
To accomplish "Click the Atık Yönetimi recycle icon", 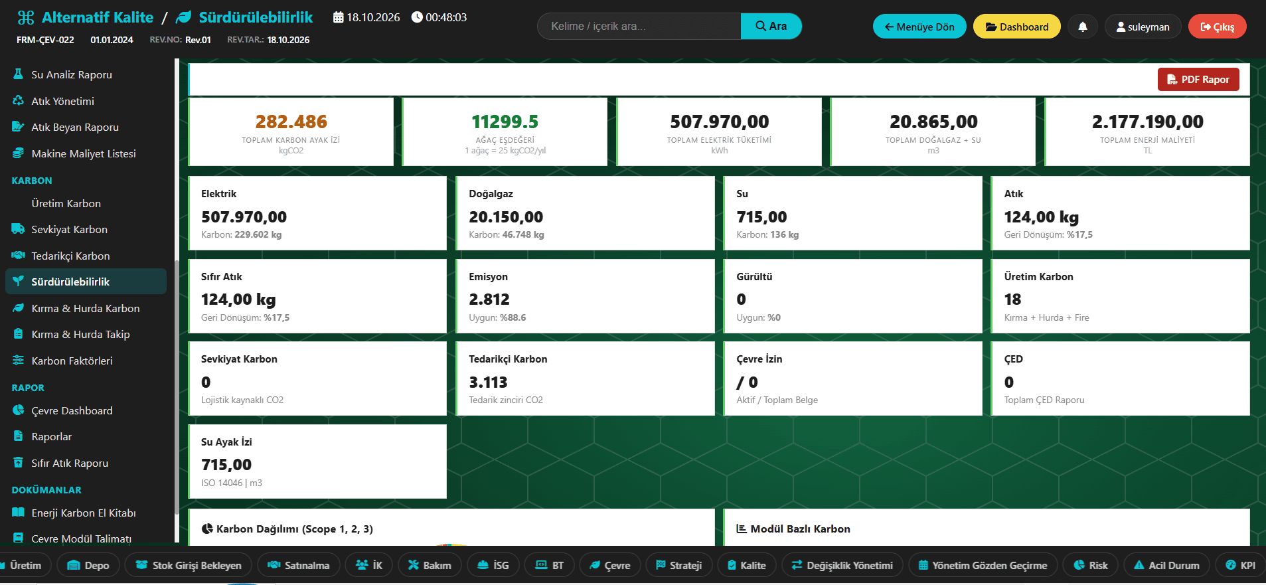I will (x=18, y=101).
